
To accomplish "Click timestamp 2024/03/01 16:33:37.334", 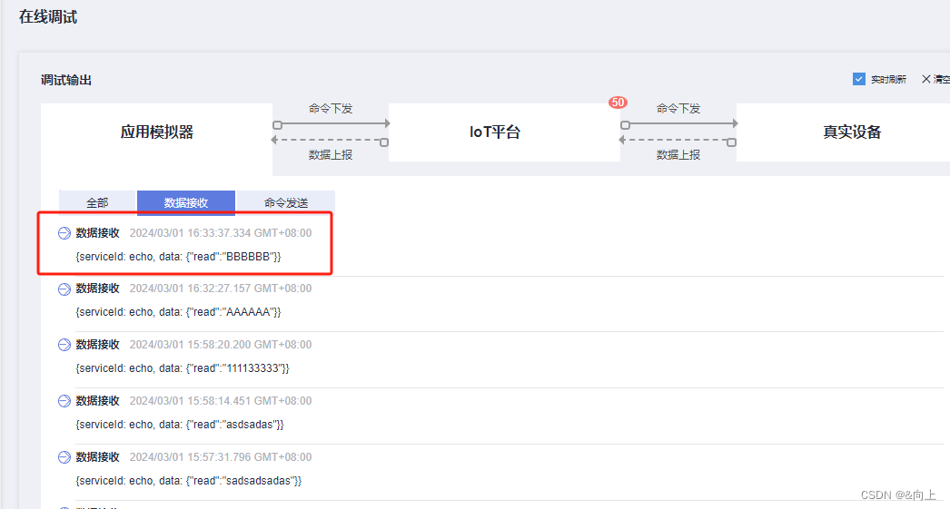I will coord(221,233).
